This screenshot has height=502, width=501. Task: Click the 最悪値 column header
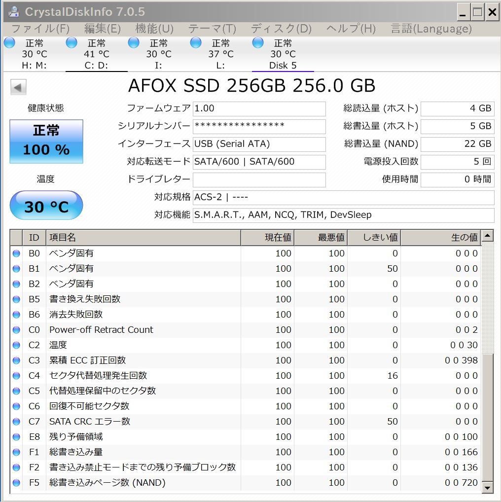[321, 238]
